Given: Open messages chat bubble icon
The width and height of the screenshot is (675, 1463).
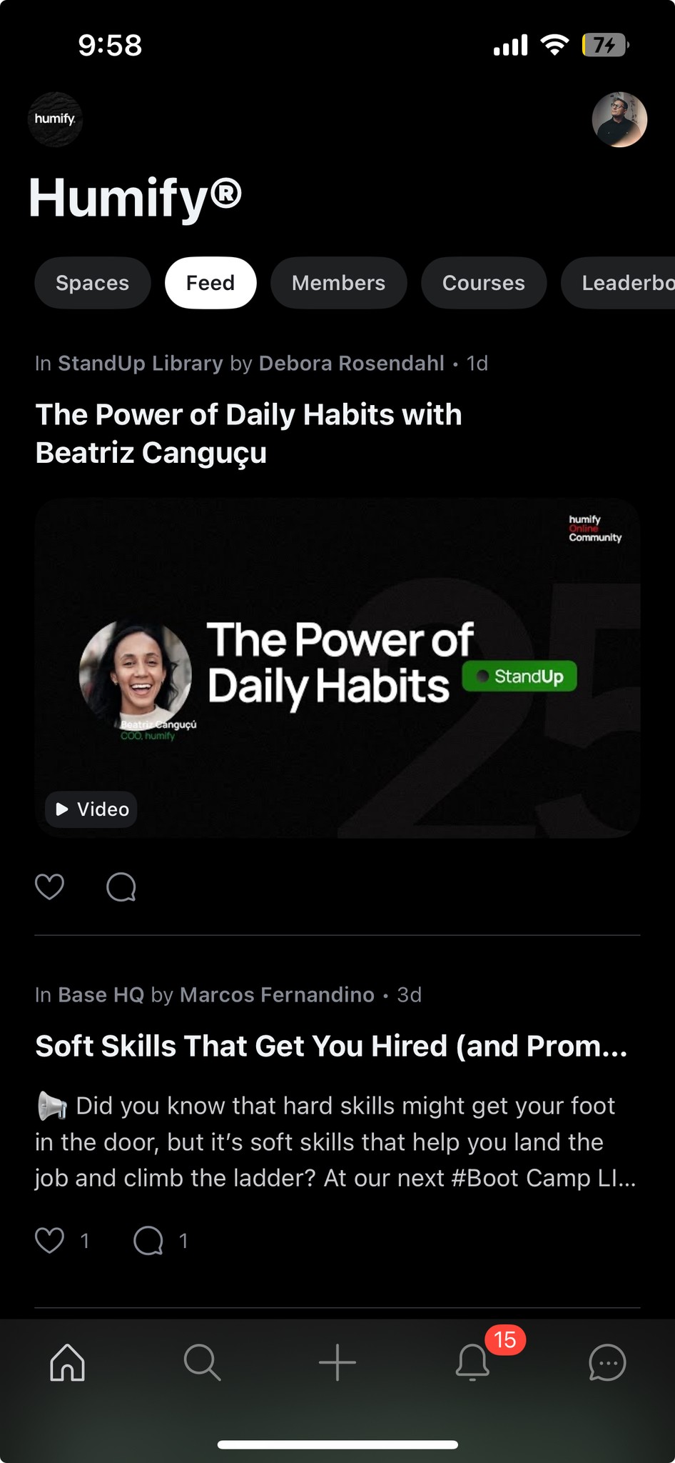Looking at the screenshot, I should click(x=607, y=1362).
